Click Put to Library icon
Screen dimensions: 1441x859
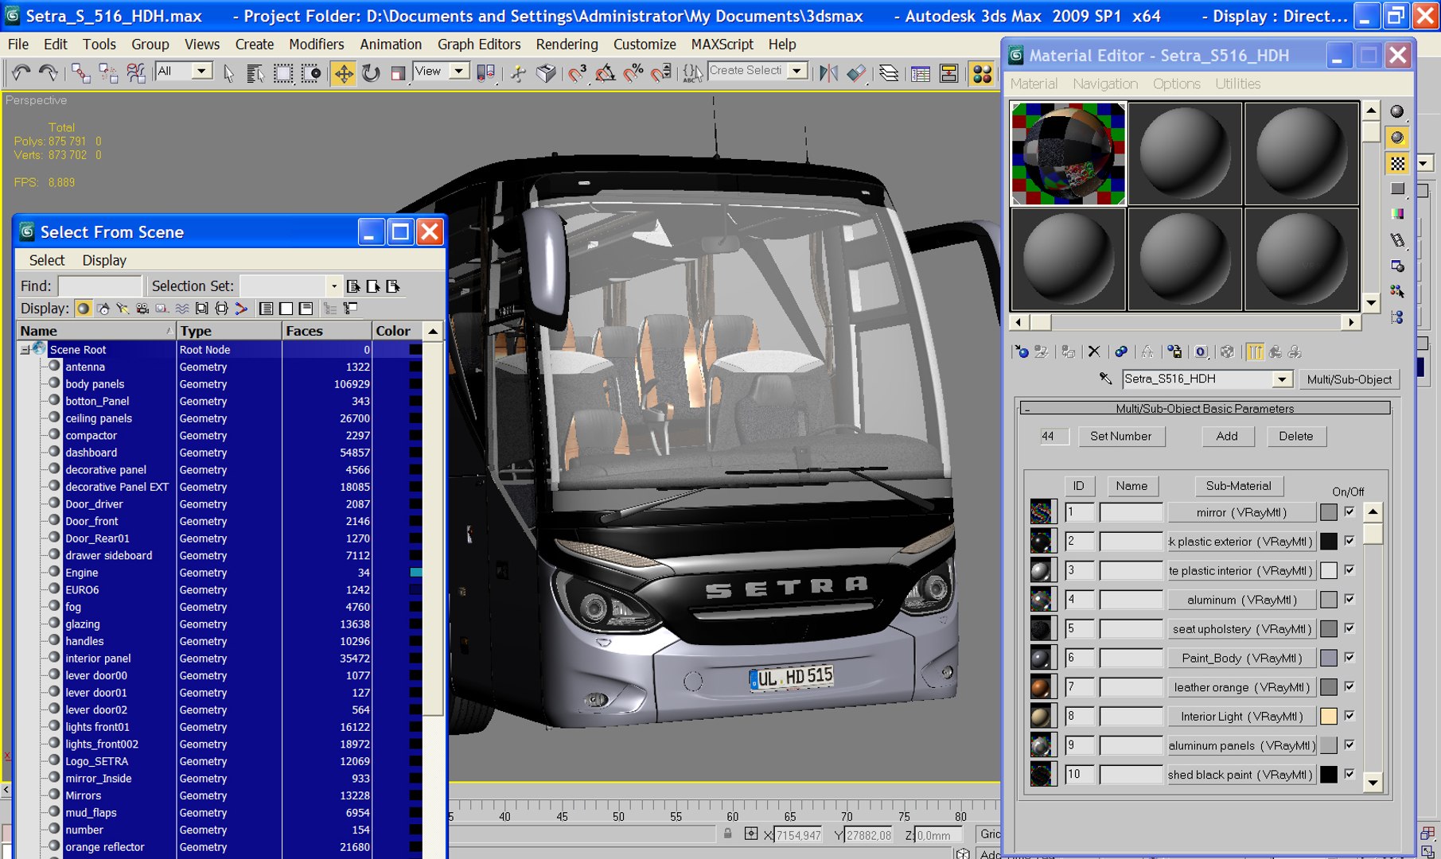tap(1174, 352)
